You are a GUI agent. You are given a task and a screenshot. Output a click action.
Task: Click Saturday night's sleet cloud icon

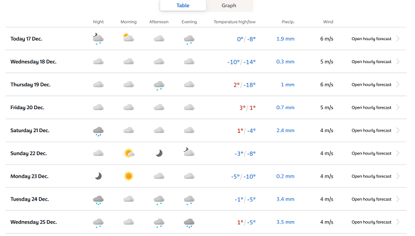click(98, 131)
